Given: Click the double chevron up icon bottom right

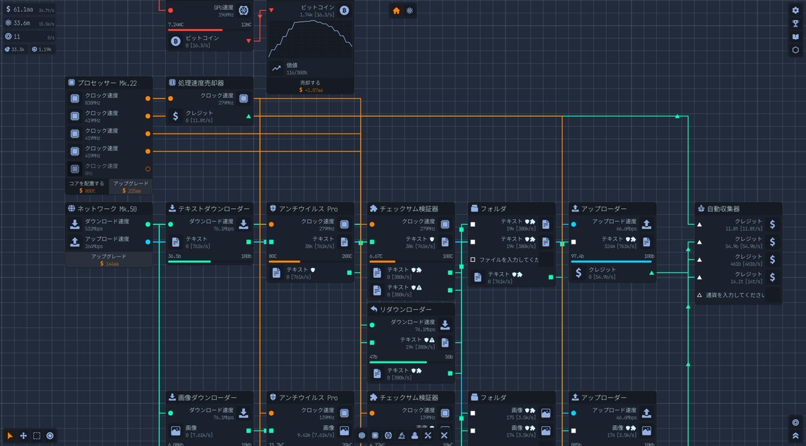Looking at the screenshot, I should pyautogui.click(x=795, y=435).
